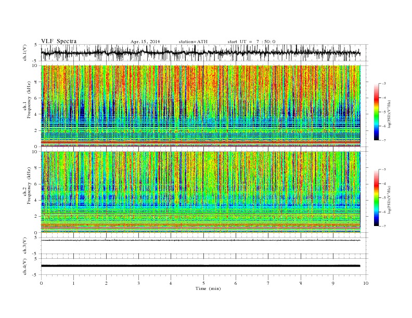Click the "-7" tick on ch.2 colorbar
Screen dimensions: 412x318
click(384, 226)
